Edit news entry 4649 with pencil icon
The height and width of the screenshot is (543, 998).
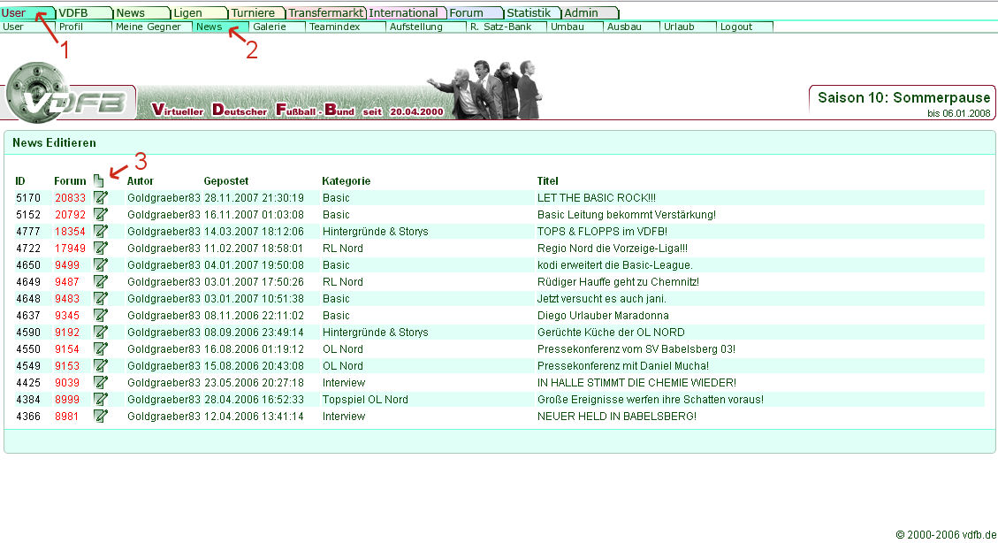point(101,282)
